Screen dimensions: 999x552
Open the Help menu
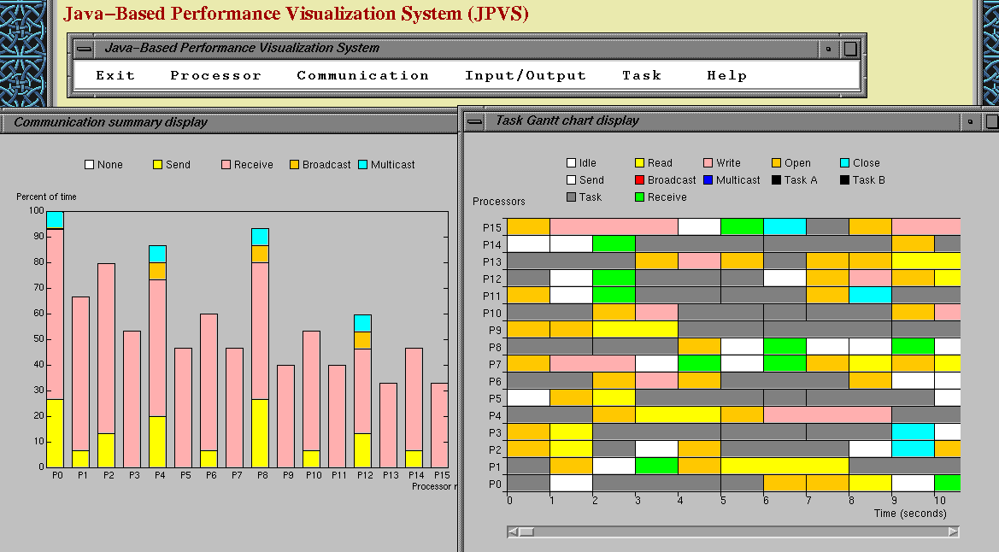pos(726,75)
